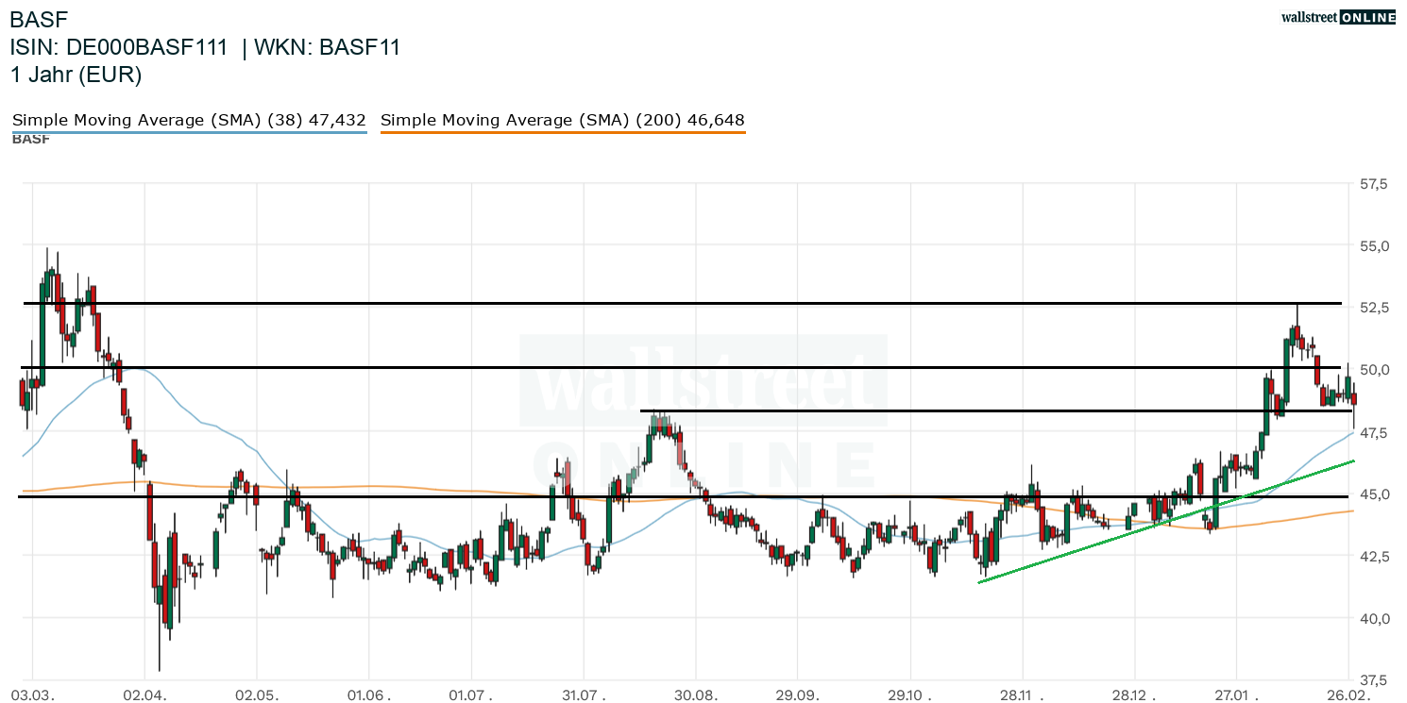Click the blue SMA 38 legend line

point(188,133)
